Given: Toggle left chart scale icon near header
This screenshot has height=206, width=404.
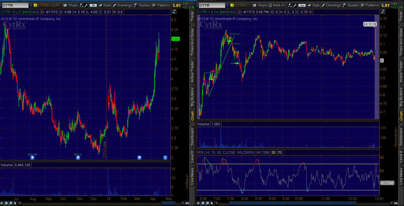Looking at the screenshot, I should pos(174,12).
